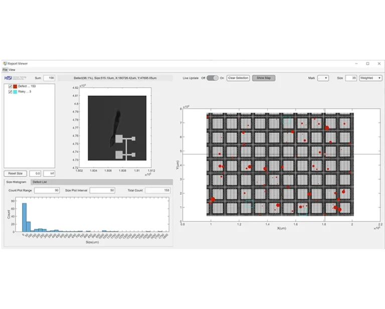Toggle the Risky category checkbox
The width and height of the screenshot is (385, 309).
[11, 91]
